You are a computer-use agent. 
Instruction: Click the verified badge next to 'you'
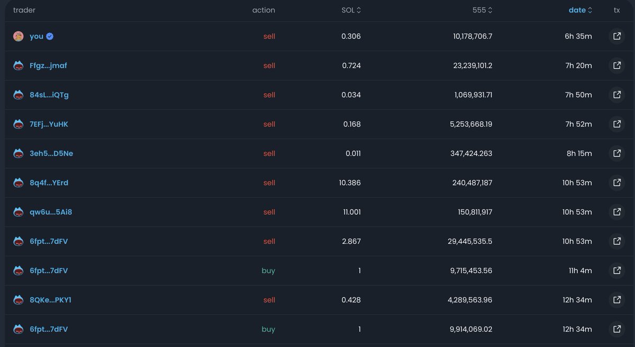(50, 36)
